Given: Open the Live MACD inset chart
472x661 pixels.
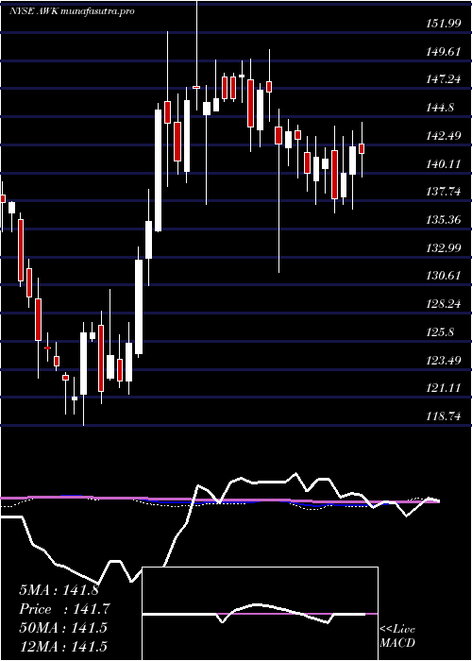Looking at the screenshot, I should tap(261, 614).
